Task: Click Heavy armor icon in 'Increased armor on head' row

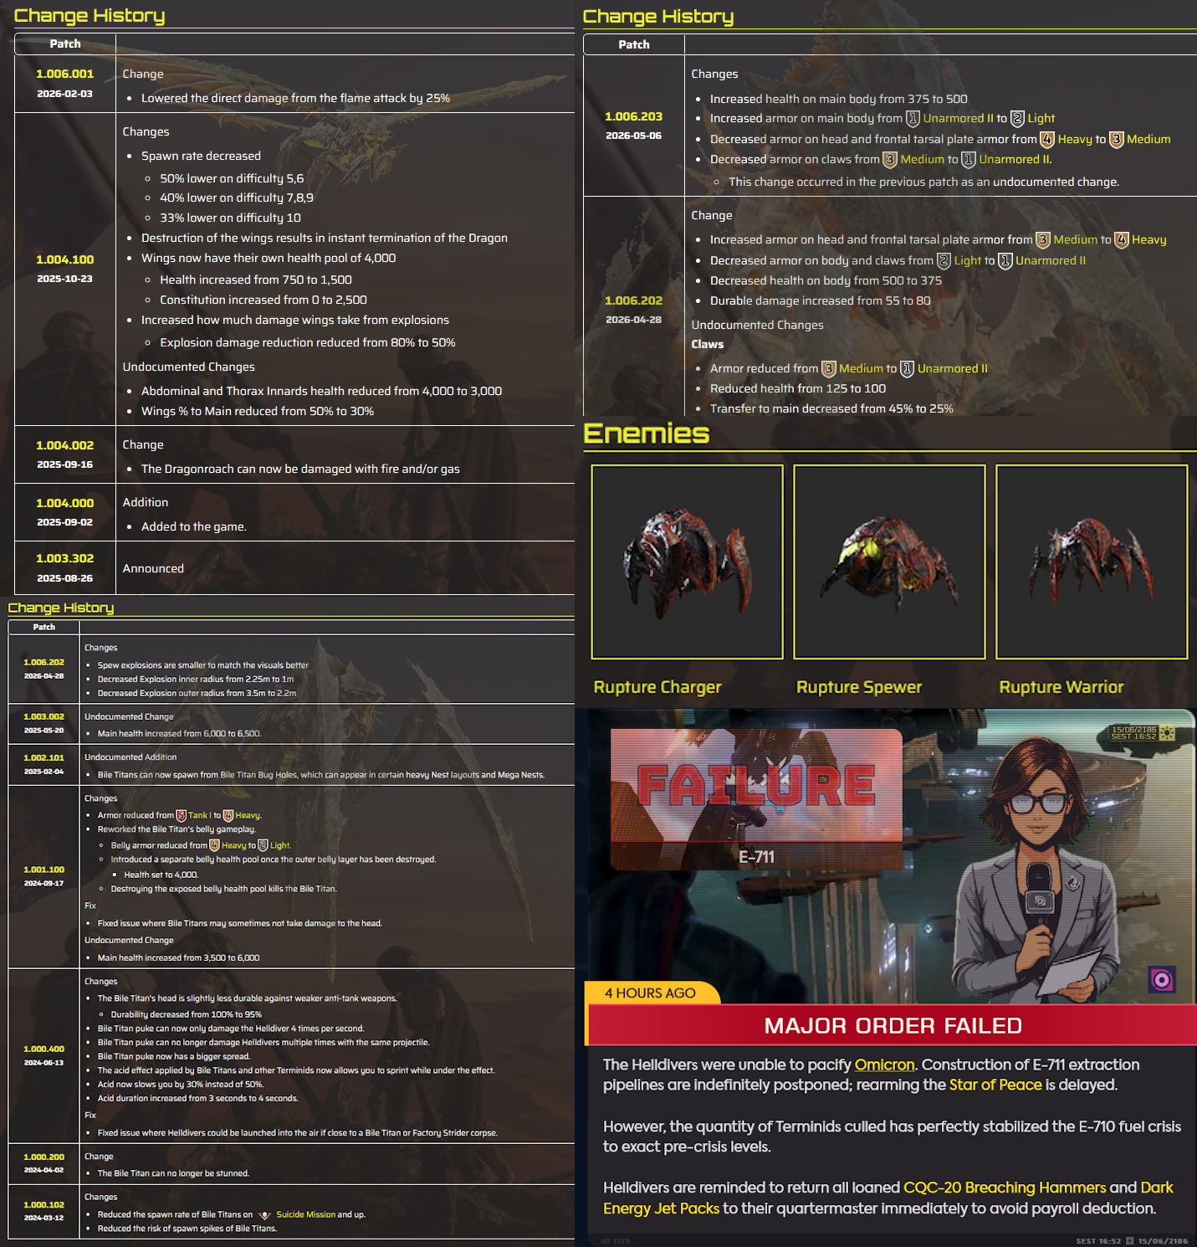Action: click(x=1122, y=240)
